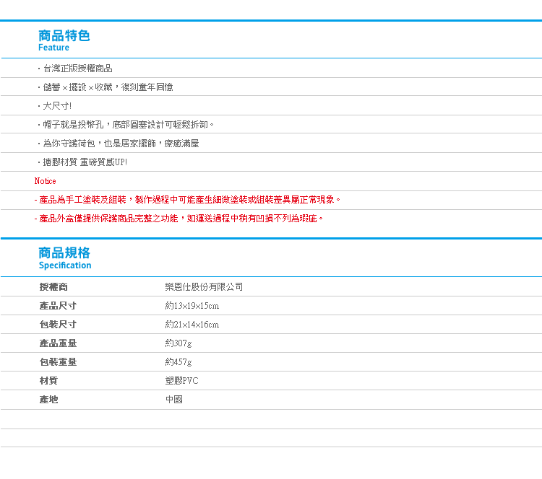
Task: Click the 樂恩仕股份有限公司 licensor value
Action: click(x=204, y=287)
